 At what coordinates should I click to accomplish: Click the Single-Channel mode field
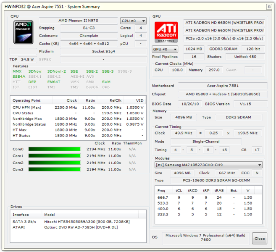pyautogui.click(x=206, y=142)
